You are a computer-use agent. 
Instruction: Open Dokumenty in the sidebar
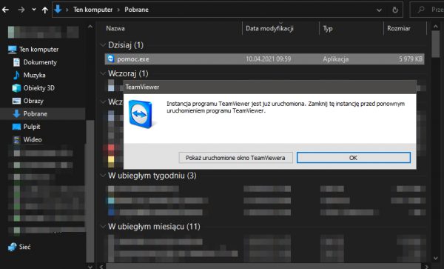point(40,62)
